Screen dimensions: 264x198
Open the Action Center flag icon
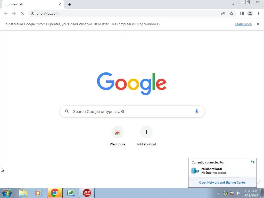coord(232,193)
